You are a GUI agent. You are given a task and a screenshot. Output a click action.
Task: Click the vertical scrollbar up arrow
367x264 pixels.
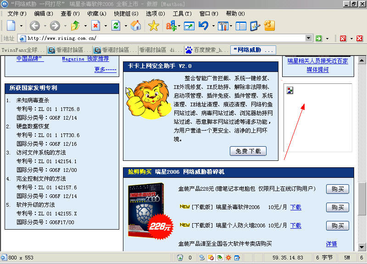click(362, 60)
